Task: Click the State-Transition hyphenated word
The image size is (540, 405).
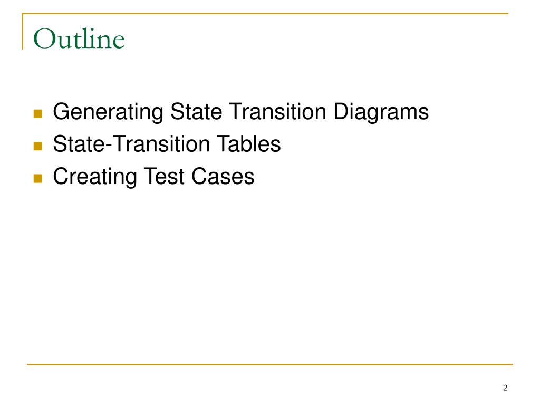Action: (131, 143)
